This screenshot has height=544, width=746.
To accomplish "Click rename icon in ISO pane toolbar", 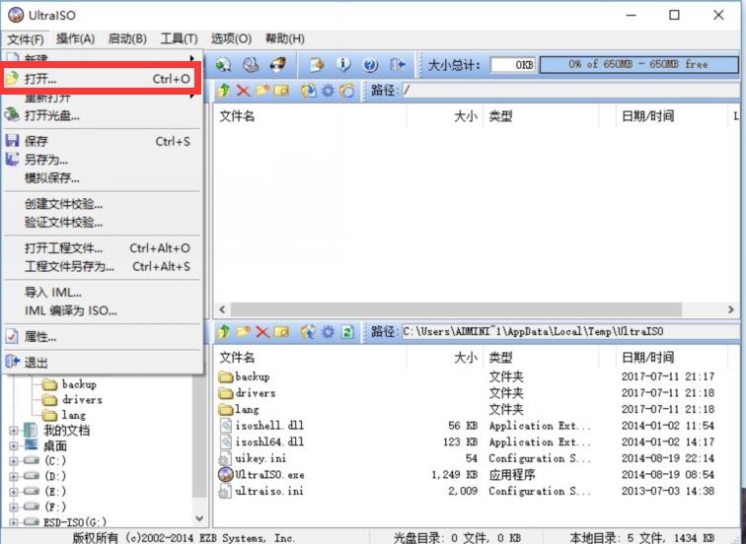I will point(281,91).
